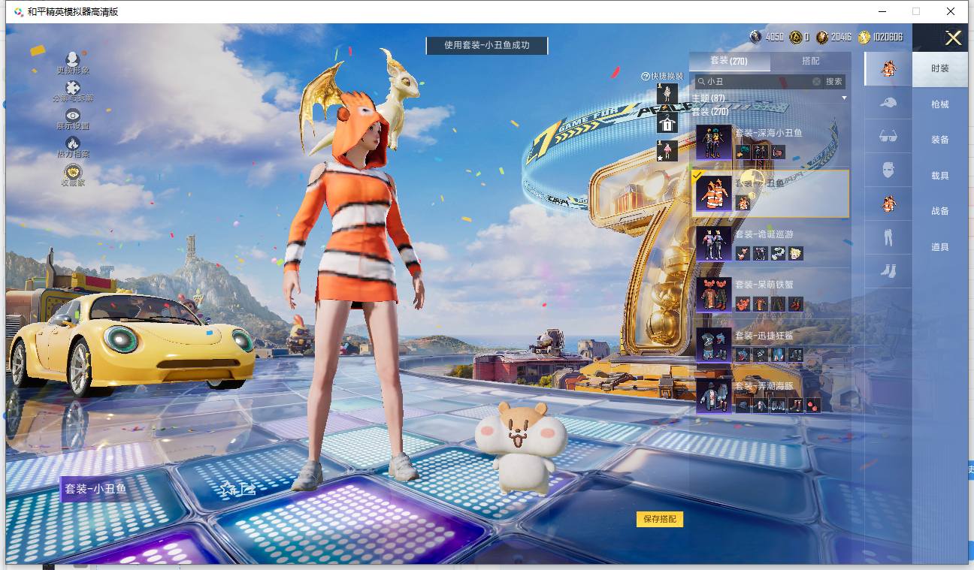Click the top piece icon of 呆萌铁蟹
This screenshot has height=570, width=974.
[761, 303]
